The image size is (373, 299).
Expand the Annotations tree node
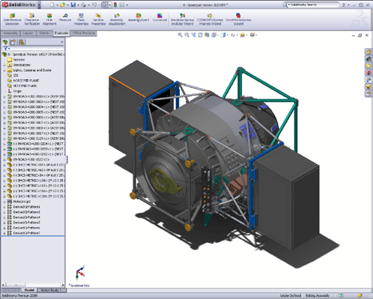(x=4, y=65)
